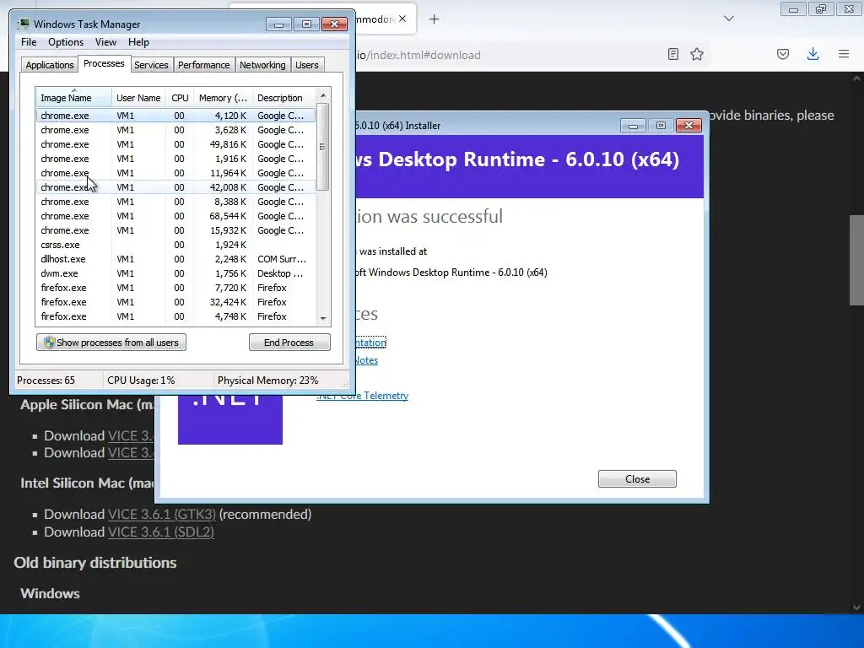Expand list all tabs chevron in Firefox
This screenshot has height=648, width=864.
[x=728, y=19]
